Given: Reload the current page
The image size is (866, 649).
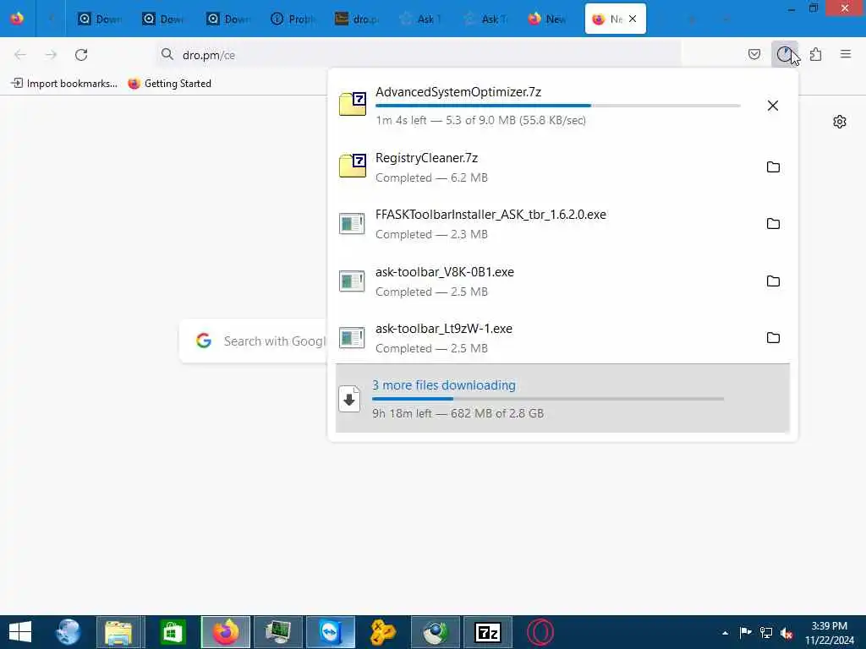Looking at the screenshot, I should [81, 55].
